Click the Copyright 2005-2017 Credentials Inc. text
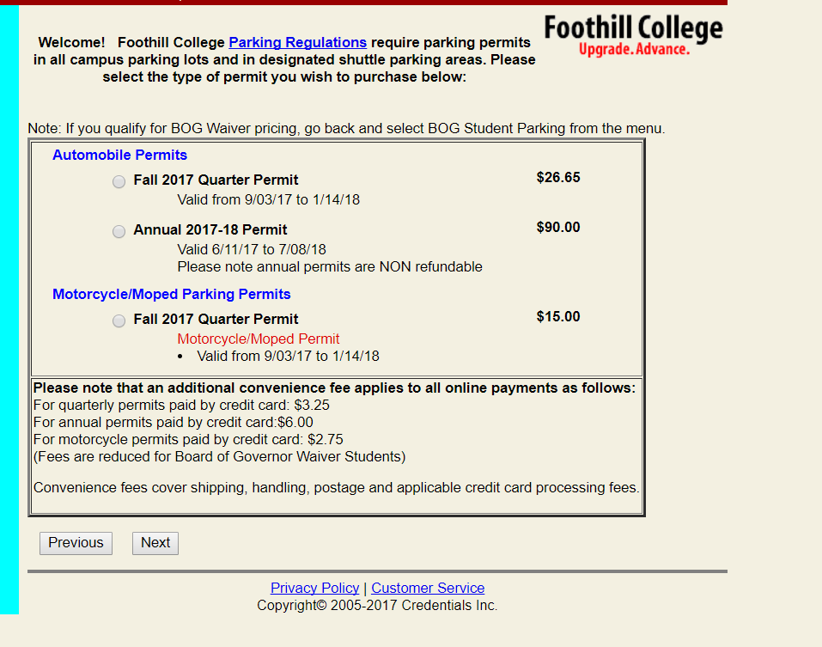822x647 pixels. [x=377, y=605]
